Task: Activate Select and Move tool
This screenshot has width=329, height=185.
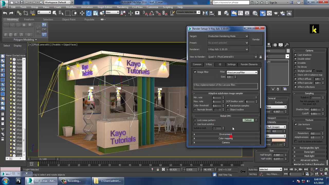Action: point(82,13)
